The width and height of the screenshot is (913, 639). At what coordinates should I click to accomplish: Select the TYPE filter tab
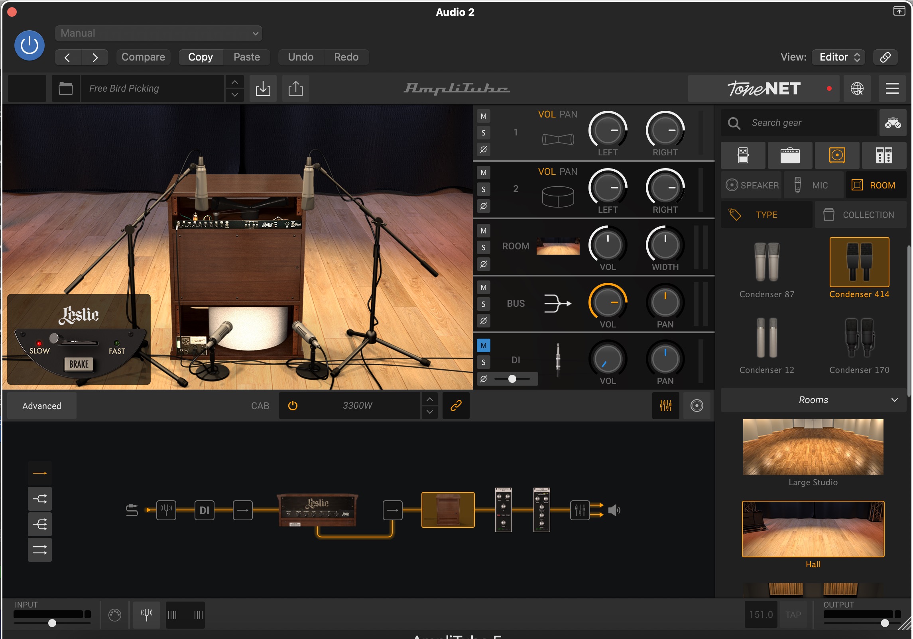766,215
